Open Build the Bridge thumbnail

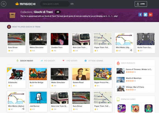(x=38, y=74)
